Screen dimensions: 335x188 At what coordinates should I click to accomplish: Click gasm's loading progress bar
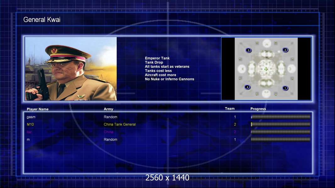(x=281, y=117)
